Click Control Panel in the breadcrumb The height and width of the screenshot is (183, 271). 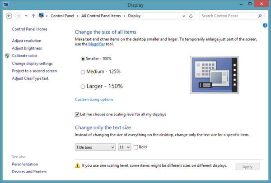click(62, 16)
